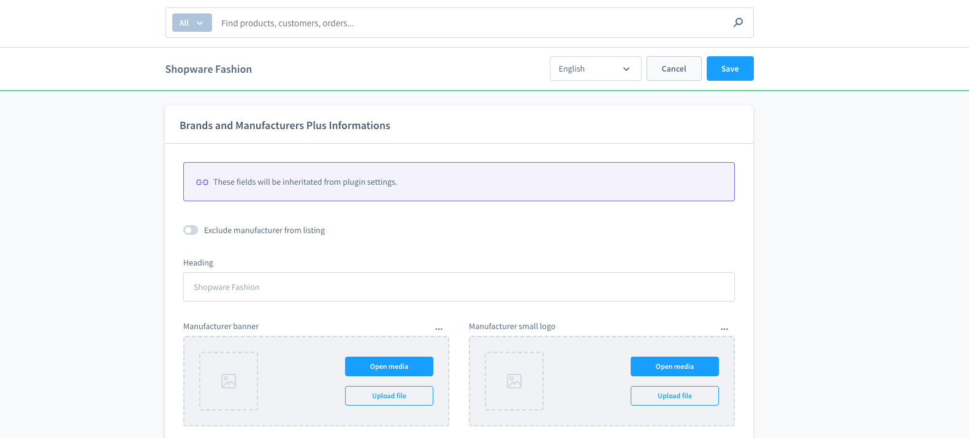Open Manufacturer banner three-dot context menu
This screenshot has height=438, width=969.
pyautogui.click(x=439, y=329)
